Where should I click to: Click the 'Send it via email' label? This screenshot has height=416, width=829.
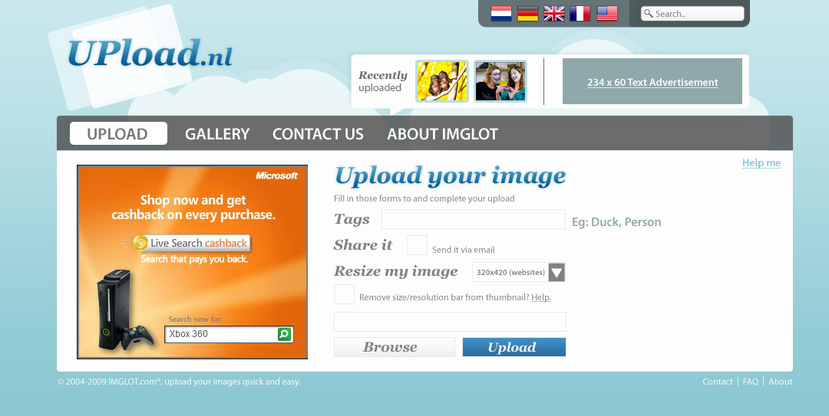463,250
